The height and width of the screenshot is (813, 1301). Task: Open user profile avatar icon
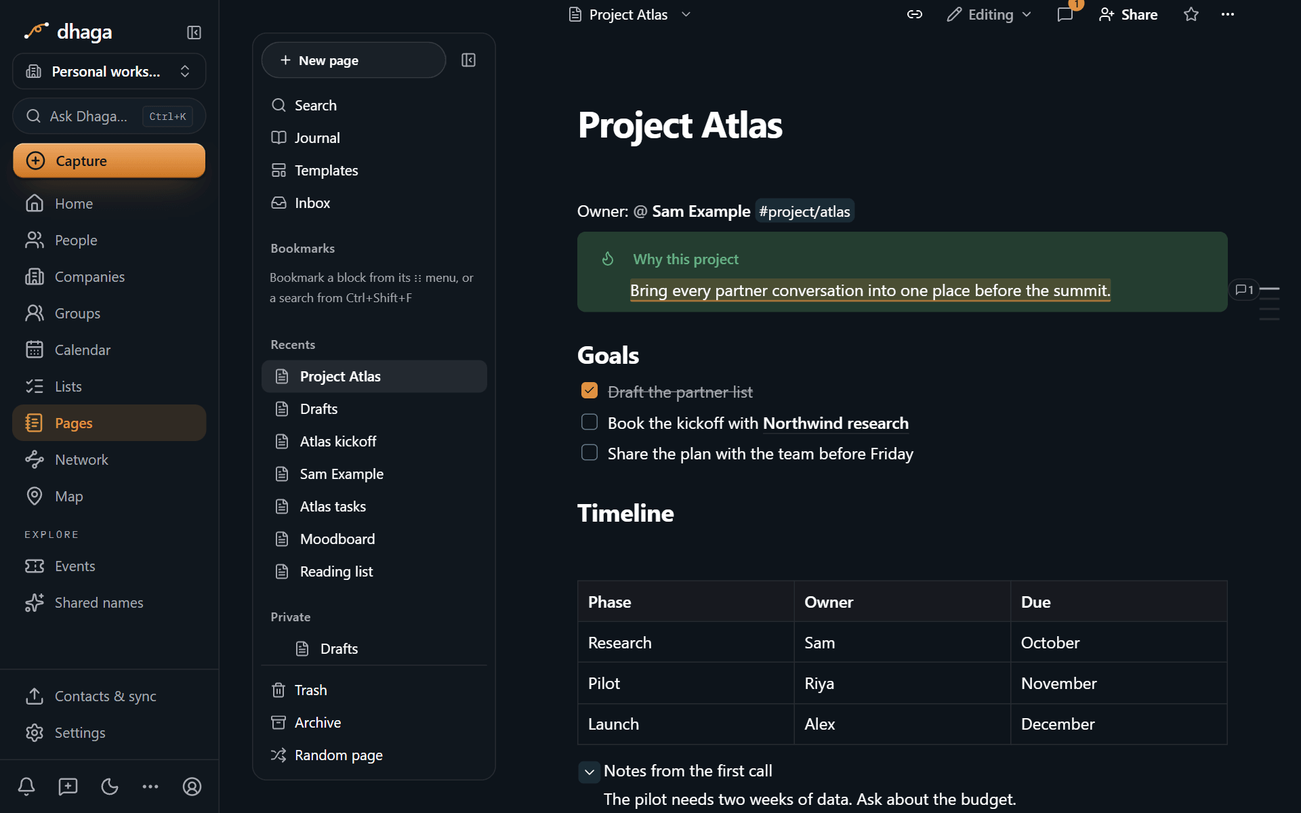pos(192,787)
